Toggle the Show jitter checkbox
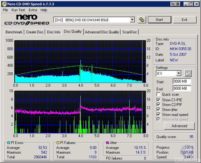 click(158, 110)
